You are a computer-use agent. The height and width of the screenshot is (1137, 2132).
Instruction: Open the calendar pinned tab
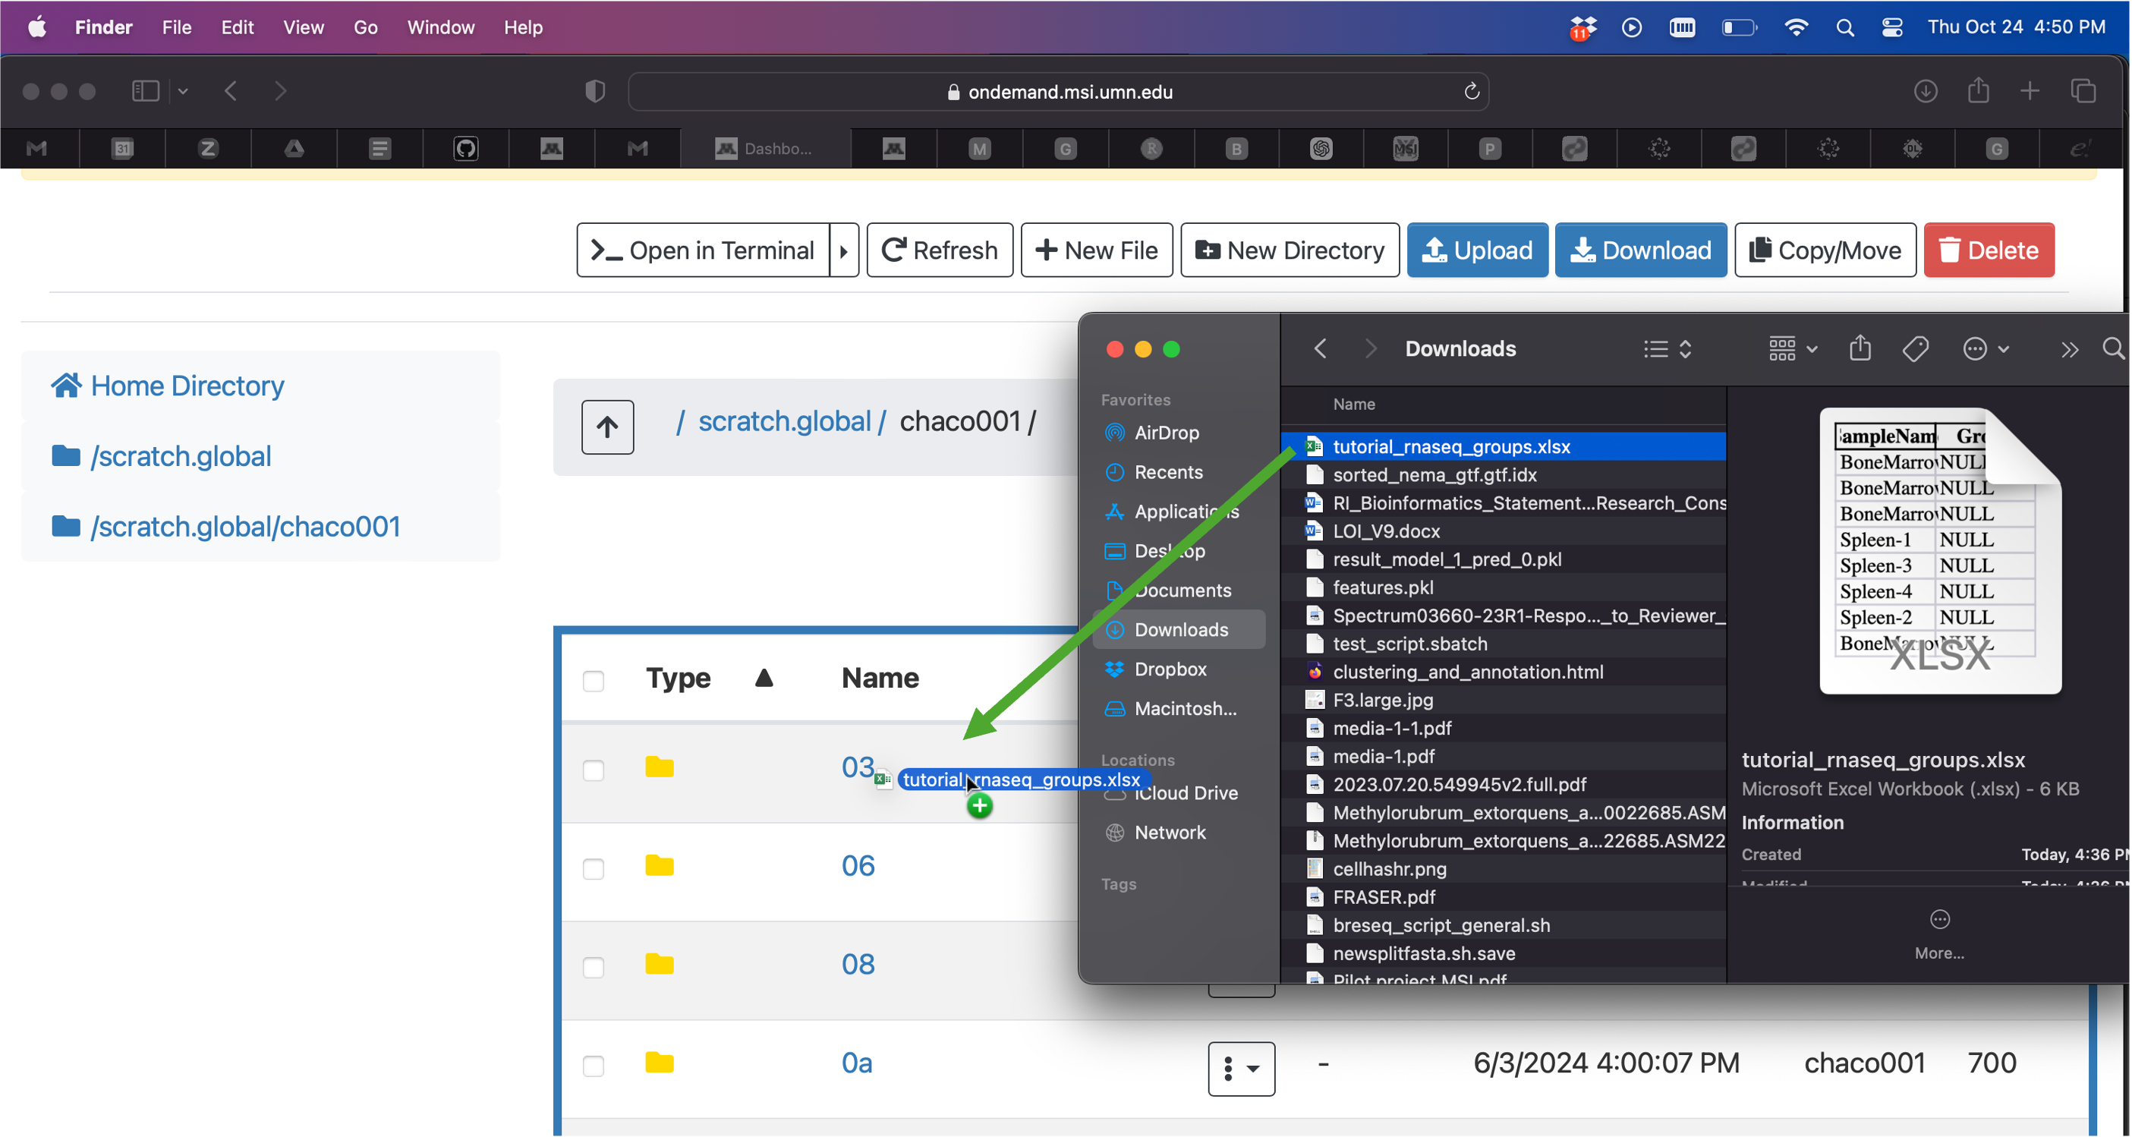(x=122, y=149)
